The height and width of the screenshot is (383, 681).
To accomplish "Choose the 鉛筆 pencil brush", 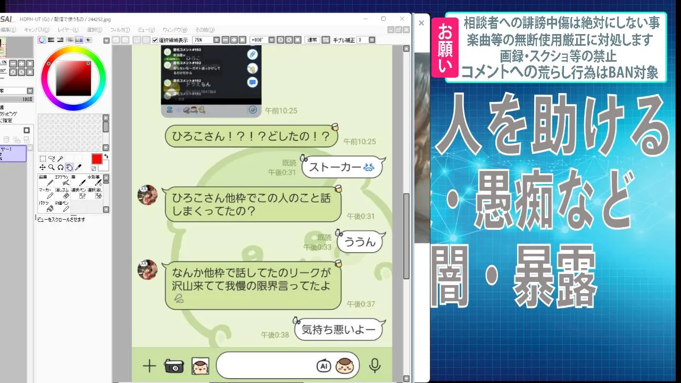I will tap(46, 180).
